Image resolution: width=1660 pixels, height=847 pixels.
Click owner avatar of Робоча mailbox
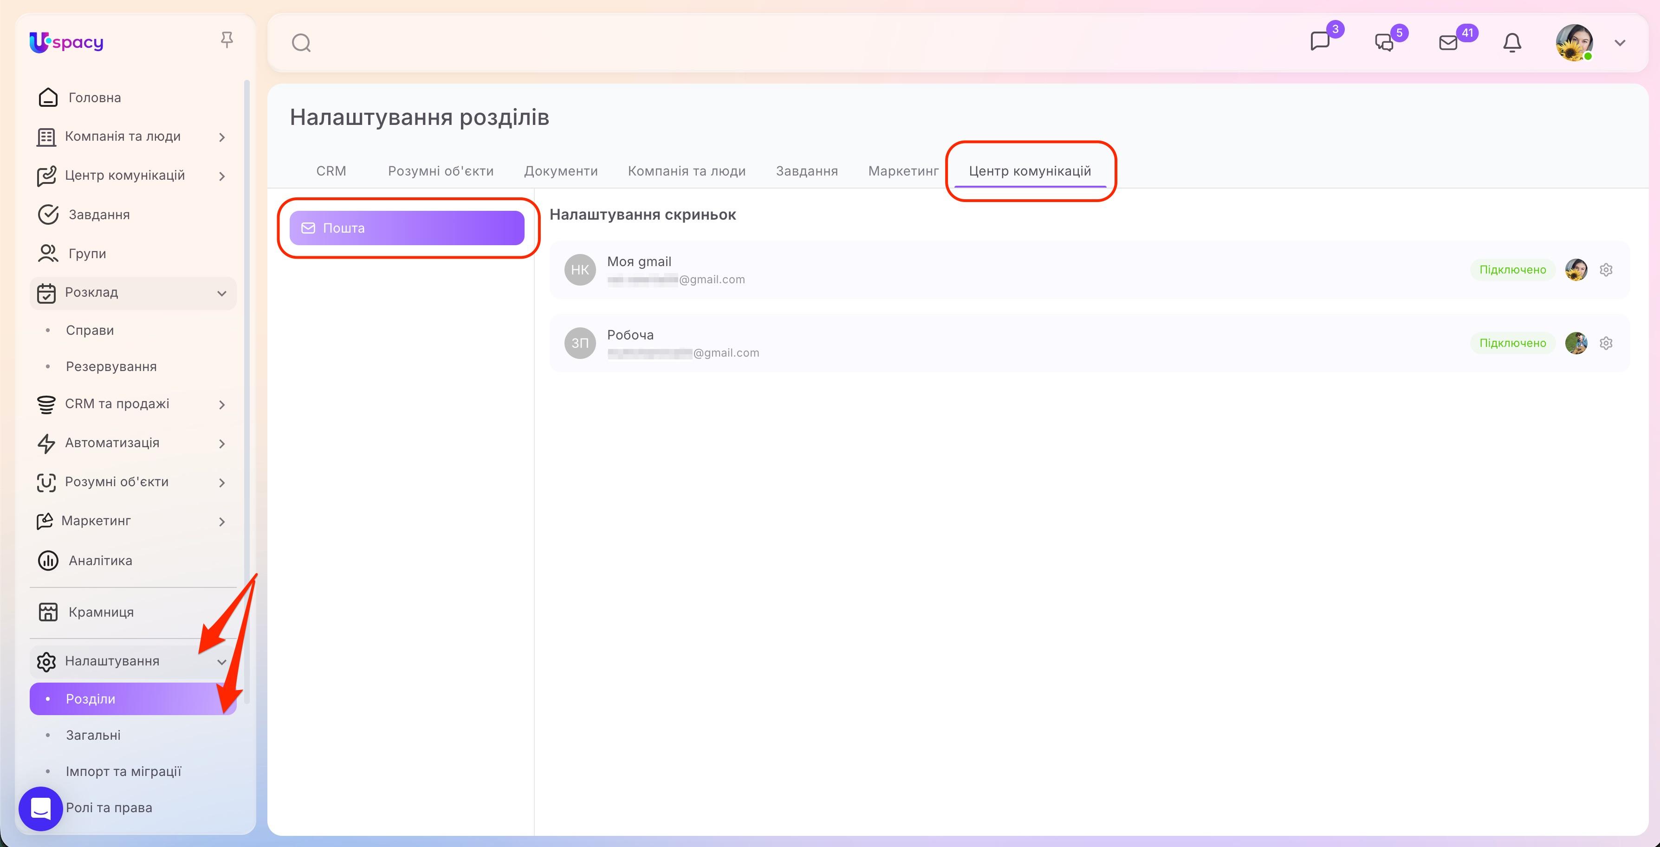click(1576, 343)
